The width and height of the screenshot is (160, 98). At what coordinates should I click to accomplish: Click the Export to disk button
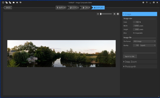click(x=130, y=56)
